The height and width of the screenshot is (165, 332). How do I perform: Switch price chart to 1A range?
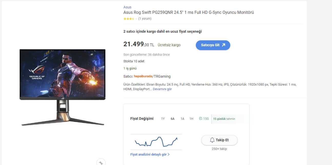pyautogui.click(x=182, y=119)
